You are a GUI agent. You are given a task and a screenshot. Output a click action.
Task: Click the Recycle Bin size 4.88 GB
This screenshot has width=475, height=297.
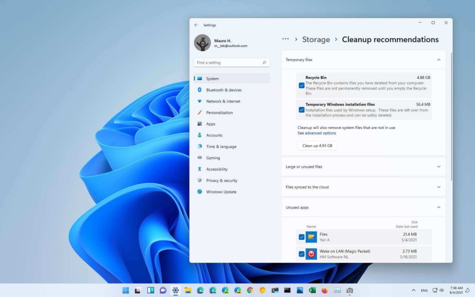coord(423,77)
